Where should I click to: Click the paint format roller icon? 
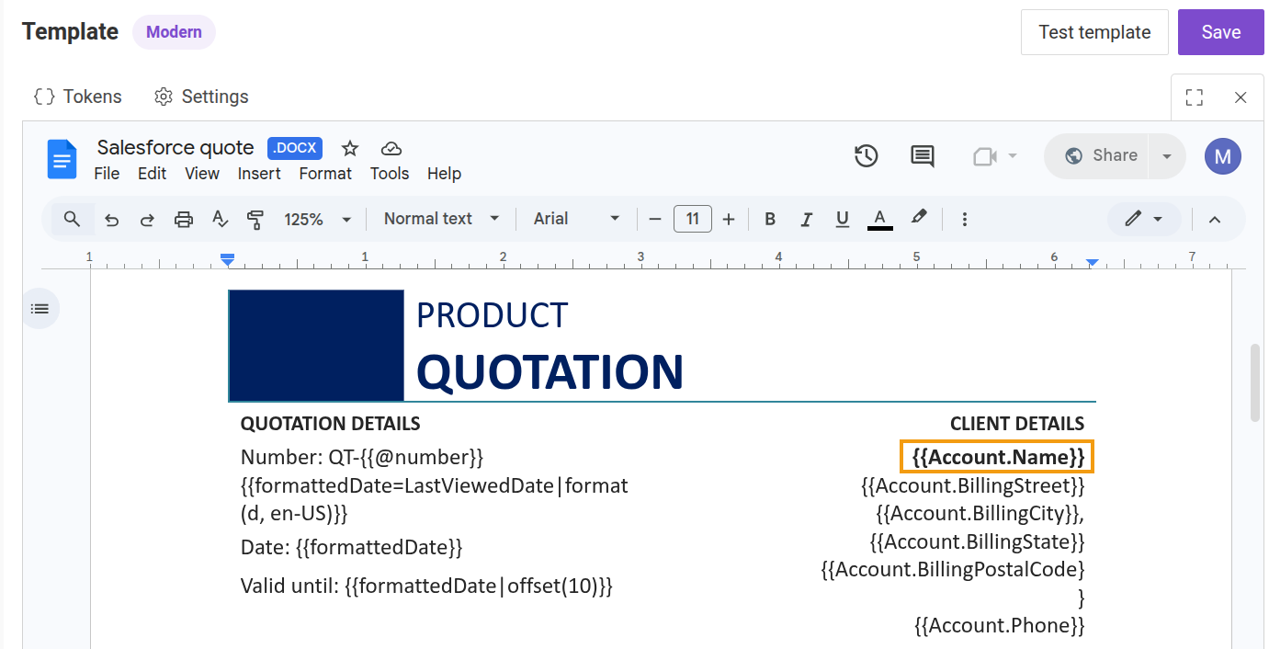click(x=255, y=220)
